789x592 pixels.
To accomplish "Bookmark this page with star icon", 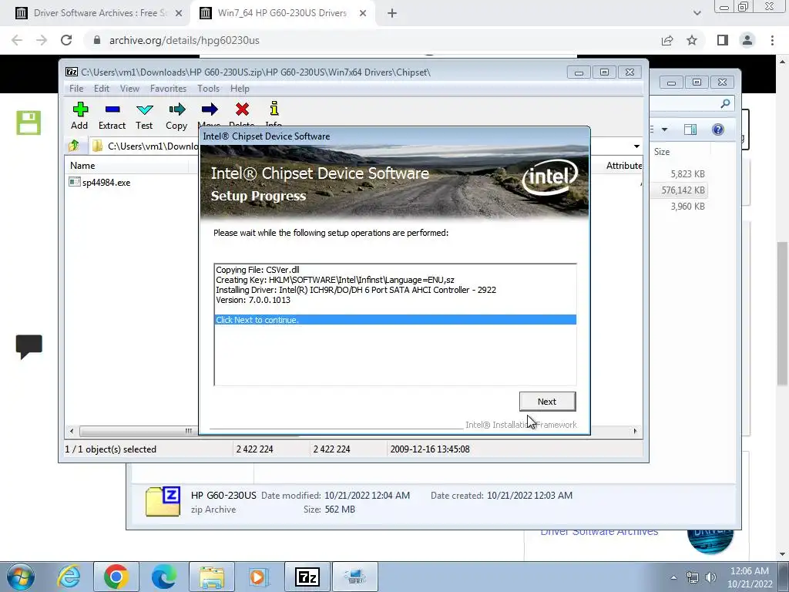I will tap(692, 40).
